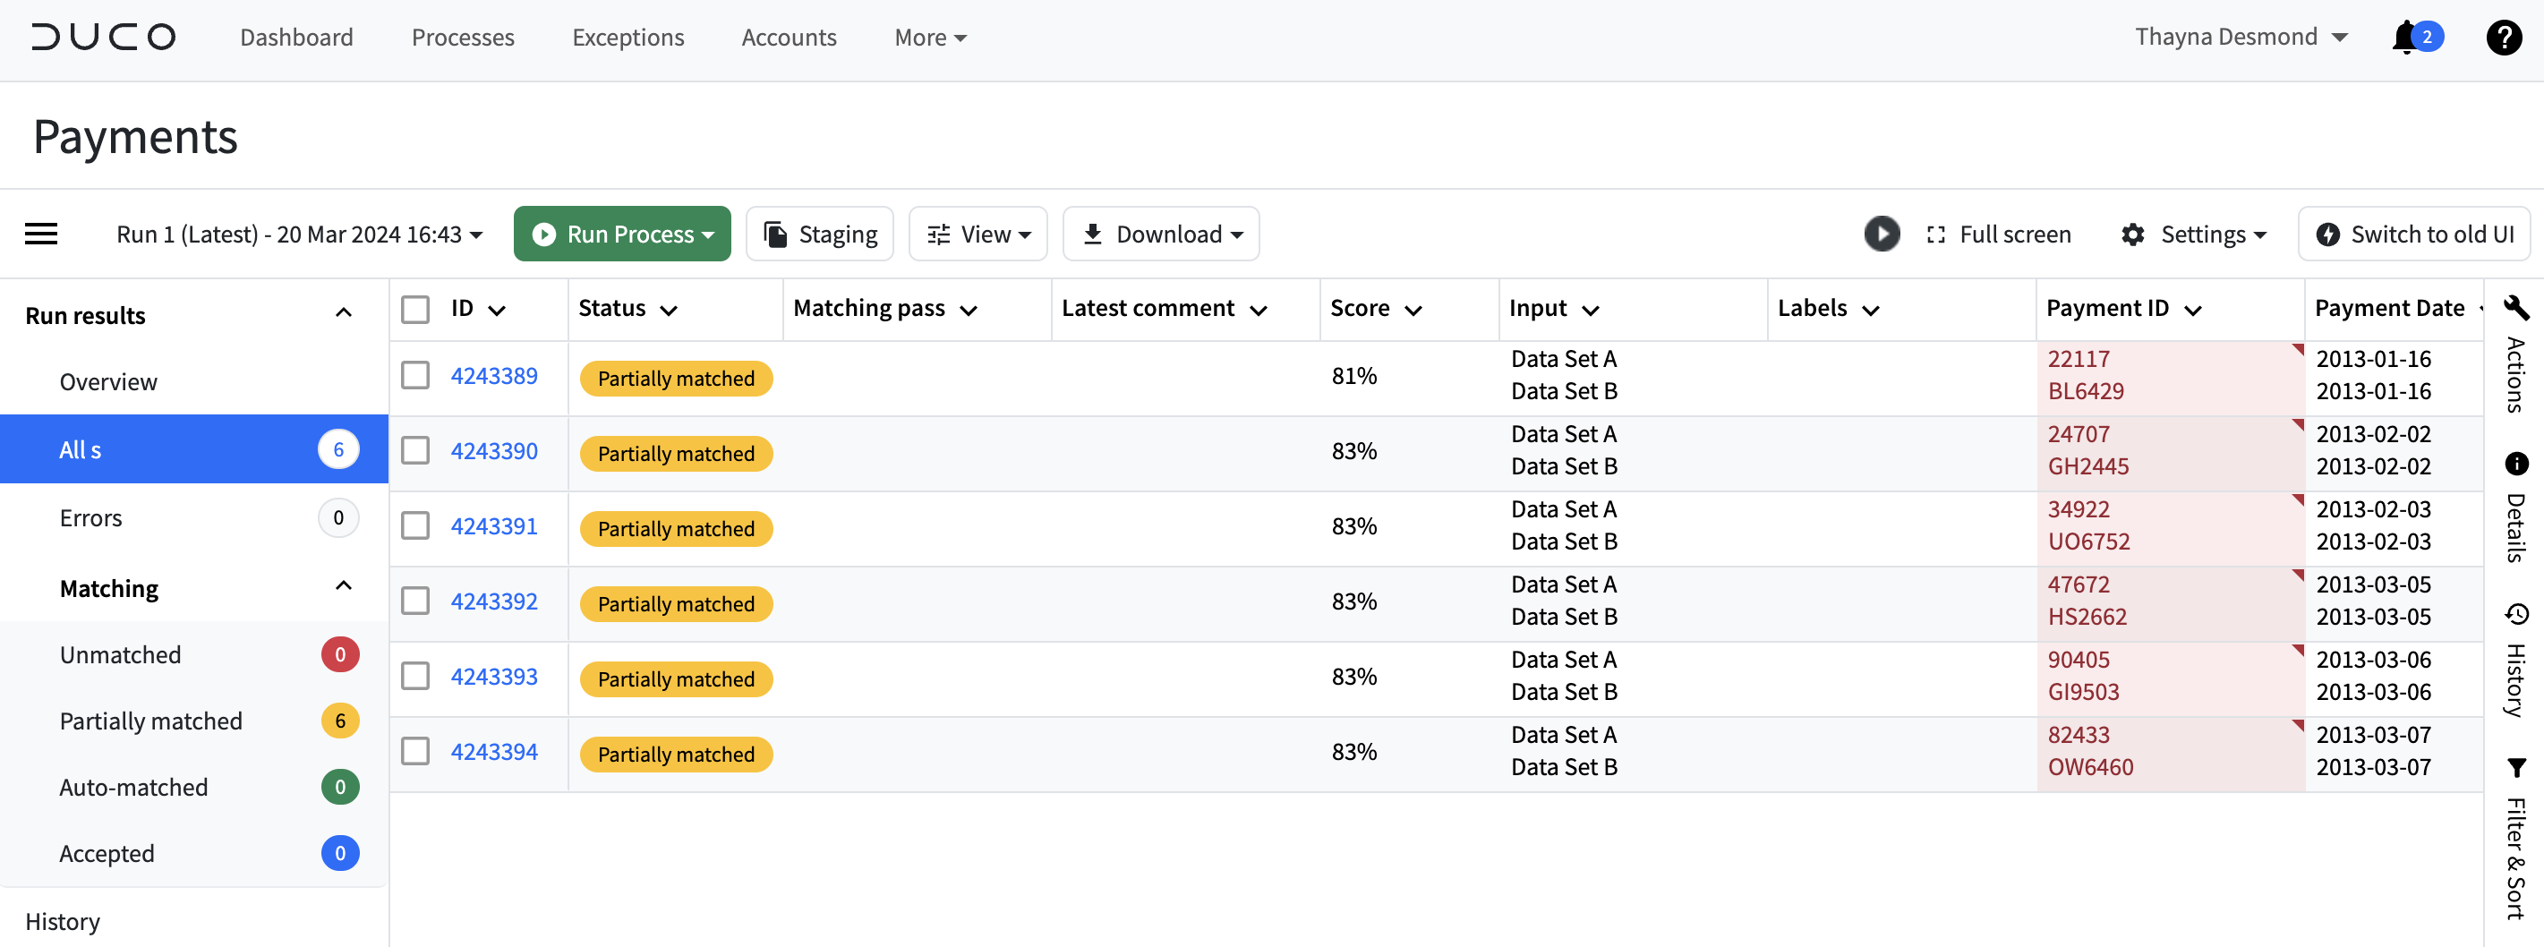Image resolution: width=2544 pixels, height=947 pixels.
Task: Check row 4243393 checkbox
Action: coord(414,677)
